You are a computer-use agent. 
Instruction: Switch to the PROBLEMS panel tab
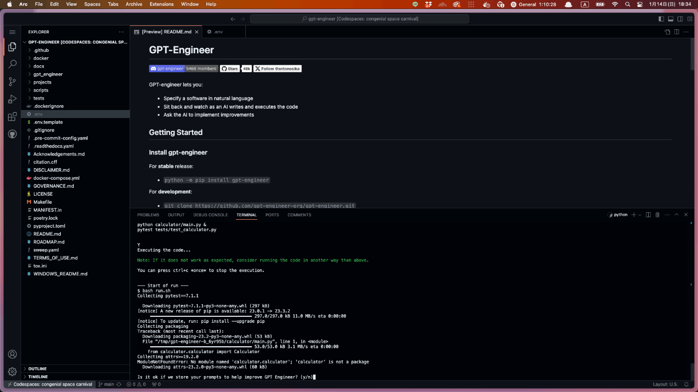148,215
